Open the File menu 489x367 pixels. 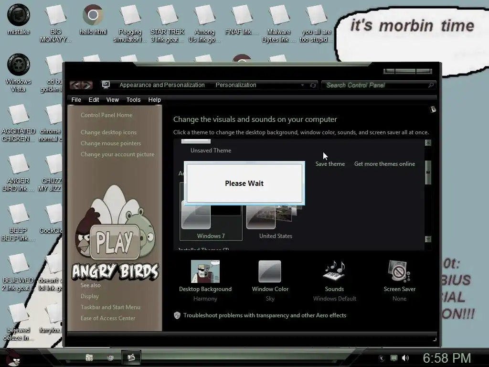click(76, 100)
